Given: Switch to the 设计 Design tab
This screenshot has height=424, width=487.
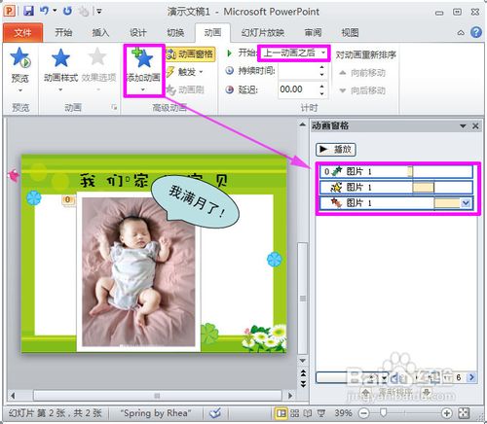Looking at the screenshot, I should [x=138, y=32].
